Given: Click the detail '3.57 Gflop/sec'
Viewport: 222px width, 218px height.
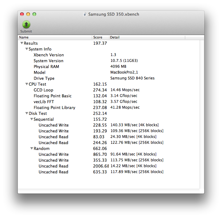Looking at the screenshot, I should [124, 102].
